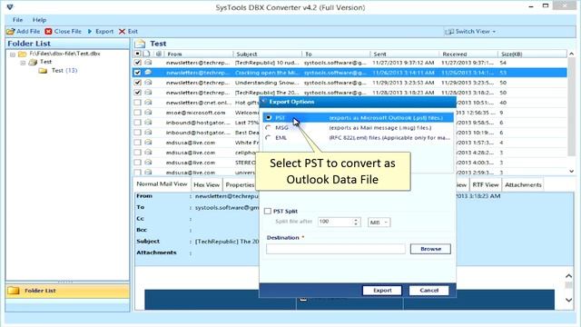This screenshot has height=327, width=581.
Task: Check the cnet newsletter email checkbox
Action: point(137,103)
